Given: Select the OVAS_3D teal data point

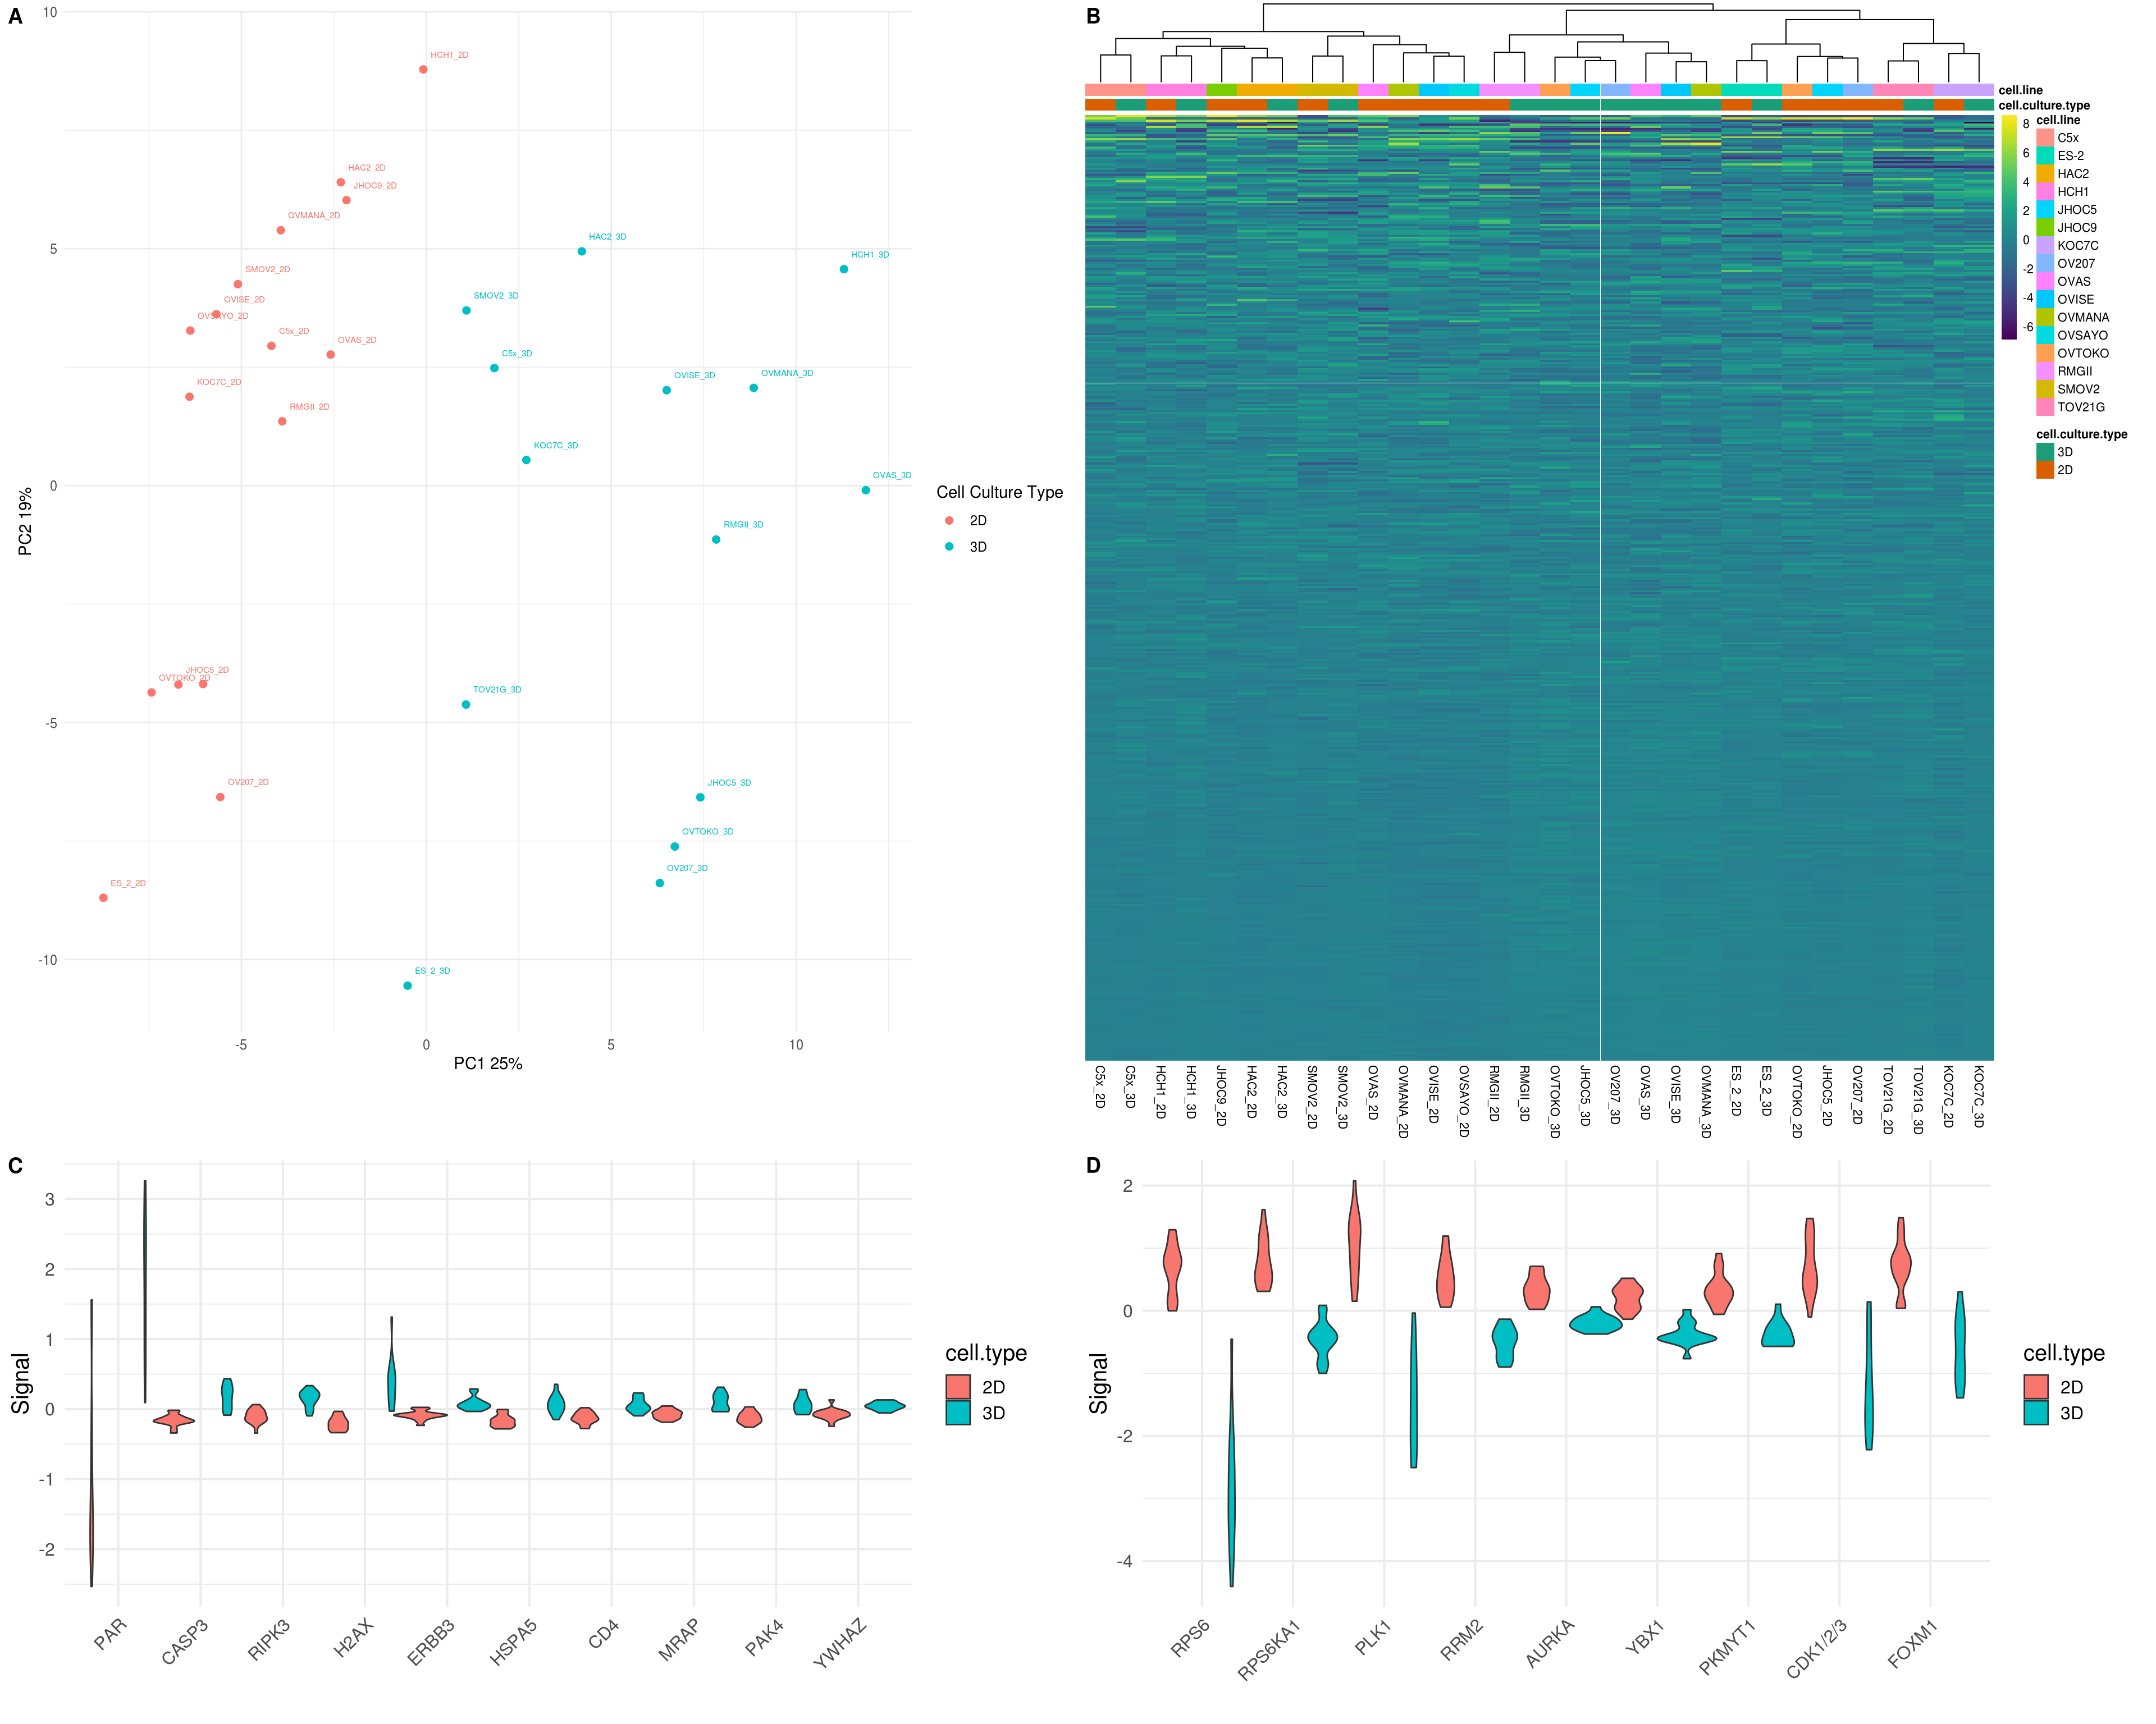Looking at the screenshot, I should coord(865,490).
